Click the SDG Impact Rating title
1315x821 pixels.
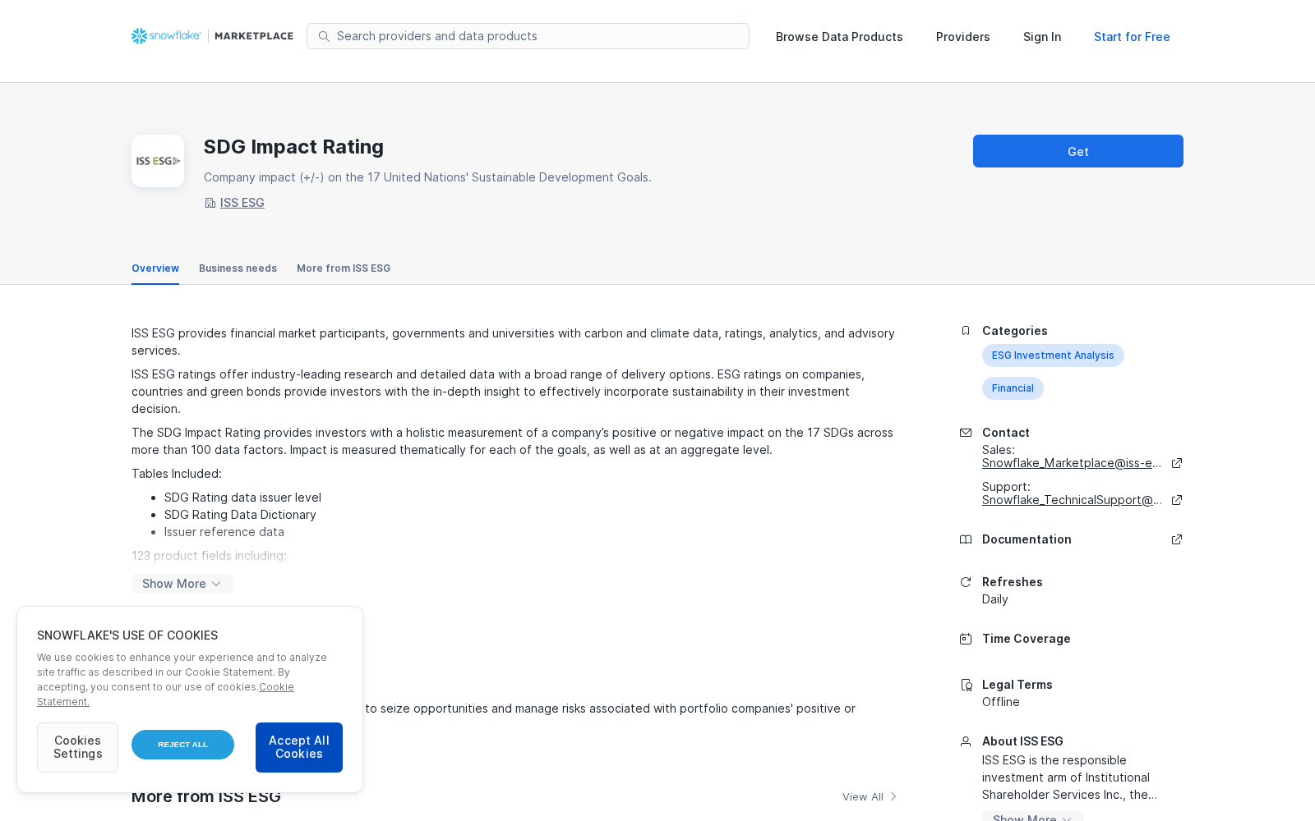[293, 147]
